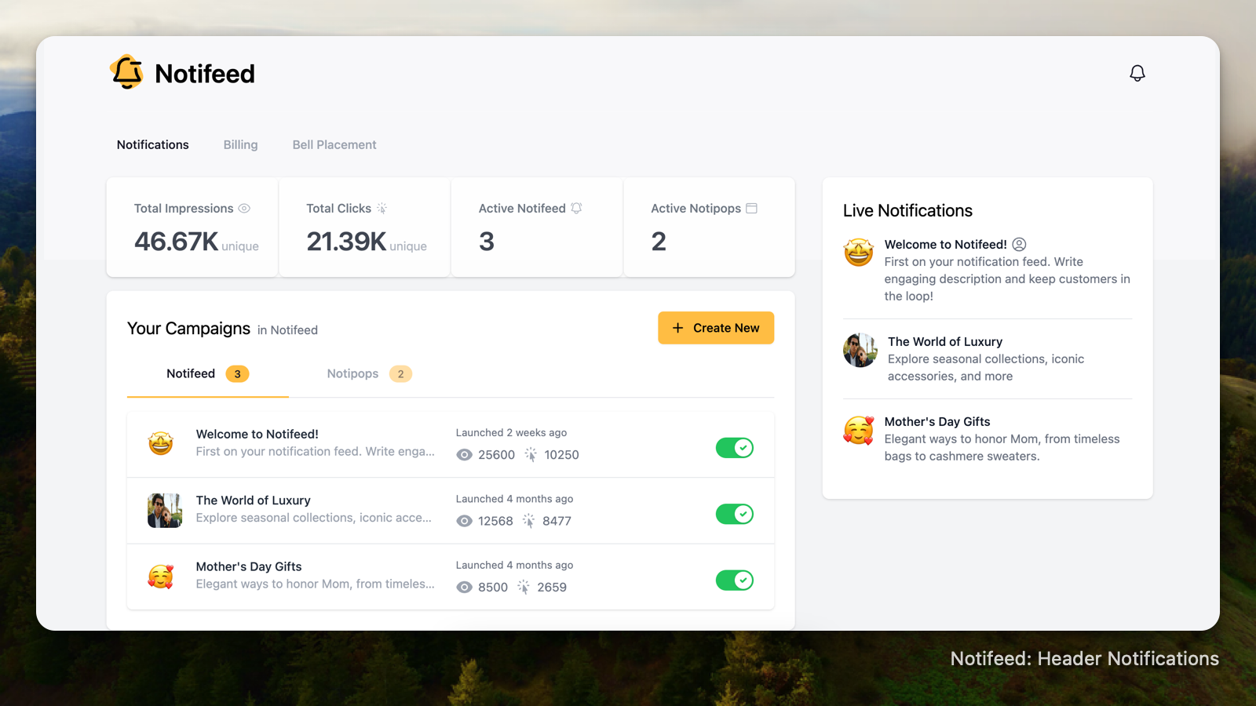1256x706 pixels.
Task: Select the Notifeed campaigns tab
Action: point(208,374)
